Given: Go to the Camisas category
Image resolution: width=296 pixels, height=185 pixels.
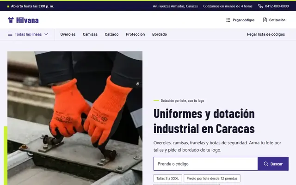Looking at the screenshot, I should [x=90, y=34].
